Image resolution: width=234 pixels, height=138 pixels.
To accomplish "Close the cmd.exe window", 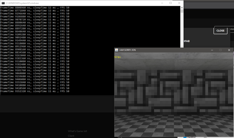I will [x=179, y=3].
